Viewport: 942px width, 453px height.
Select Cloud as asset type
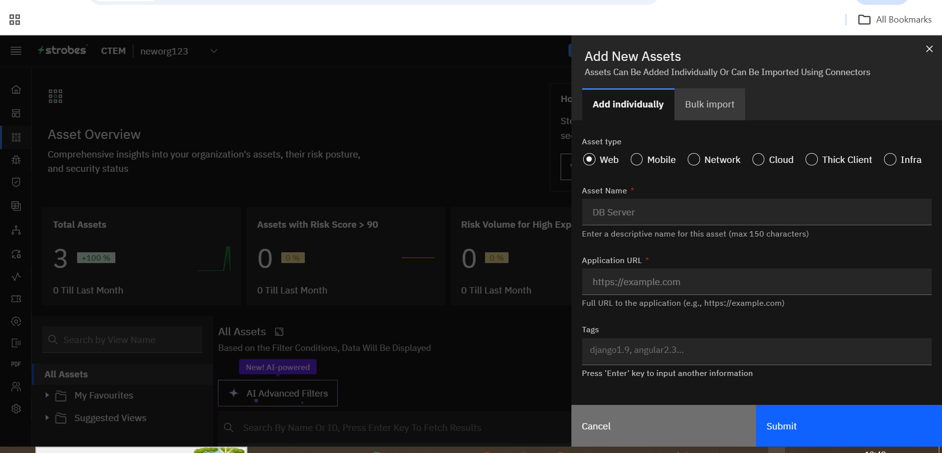[758, 160]
